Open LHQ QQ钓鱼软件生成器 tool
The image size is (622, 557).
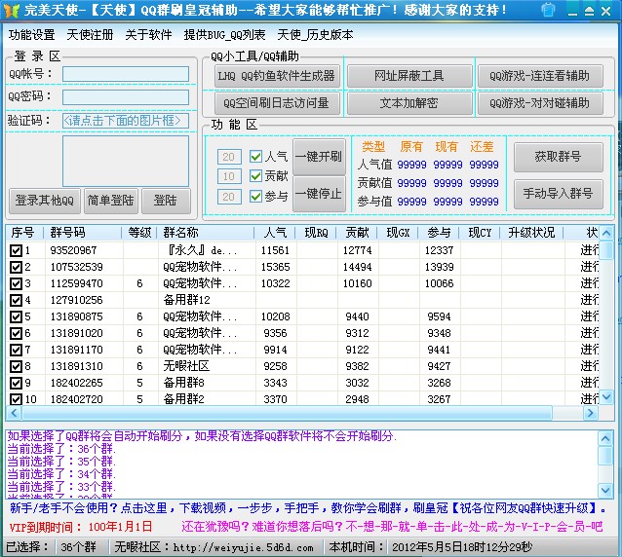click(277, 76)
